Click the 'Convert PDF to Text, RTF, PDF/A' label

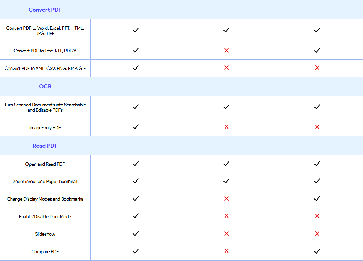45,51
